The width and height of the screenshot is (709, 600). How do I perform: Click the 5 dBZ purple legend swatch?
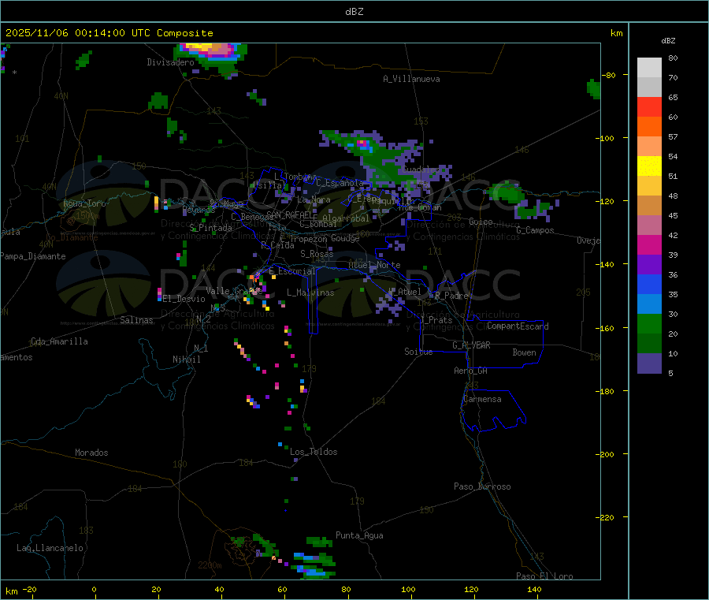tap(649, 363)
